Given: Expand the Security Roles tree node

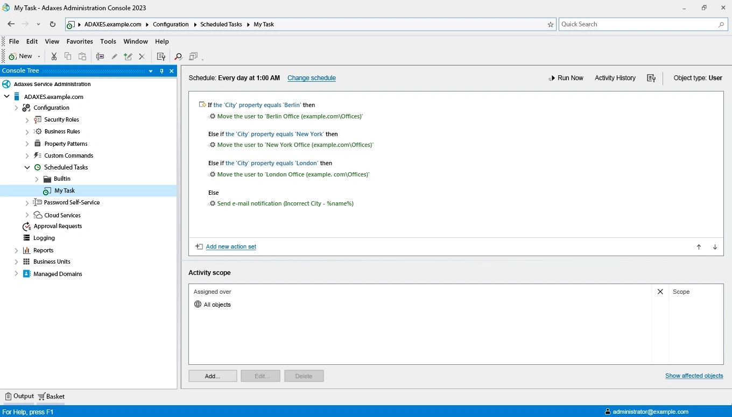Looking at the screenshot, I should pos(27,120).
